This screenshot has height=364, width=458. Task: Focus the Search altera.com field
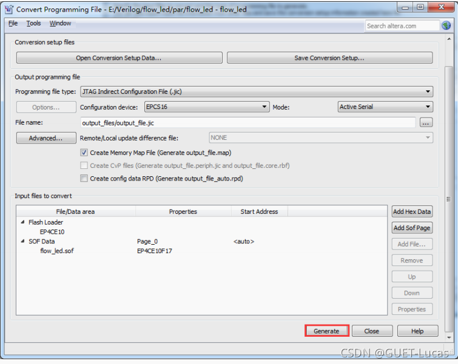[402, 26]
